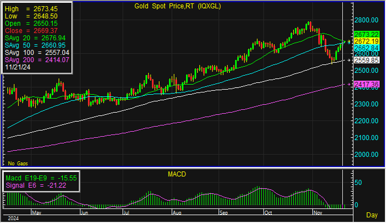Click the Aug month marker on timeline

pyautogui.click(x=177, y=212)
